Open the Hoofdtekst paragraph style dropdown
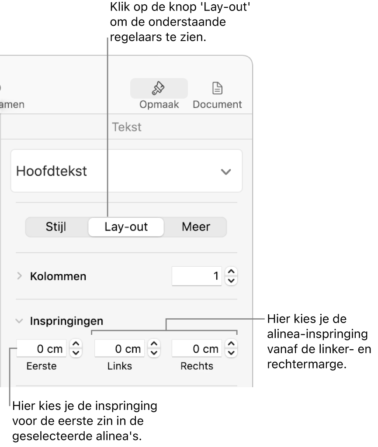Screen dimensions: 378x447 point(126,171)
